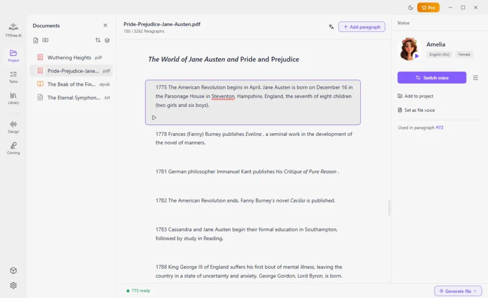Select Wuthering Heights pdf document
This screenshot has height=298, width=488.
pos(71,58)
